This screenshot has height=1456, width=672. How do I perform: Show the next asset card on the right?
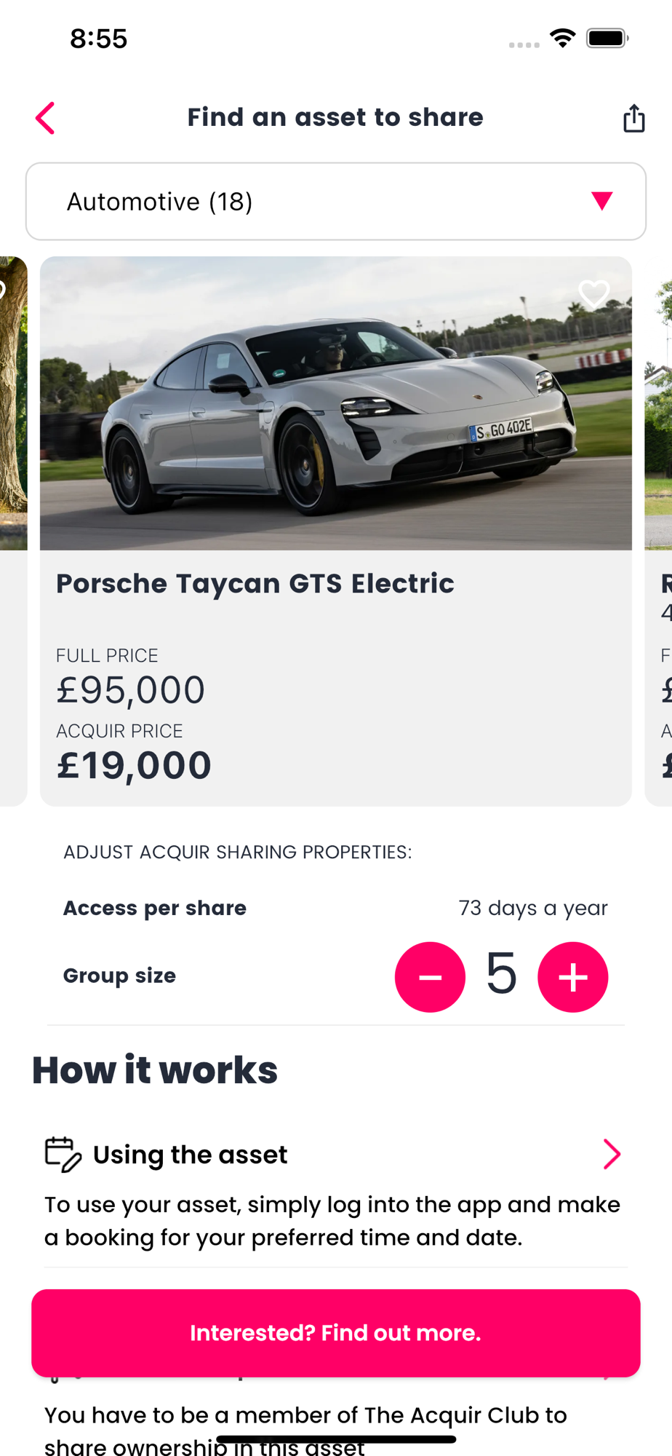point(659,531)
